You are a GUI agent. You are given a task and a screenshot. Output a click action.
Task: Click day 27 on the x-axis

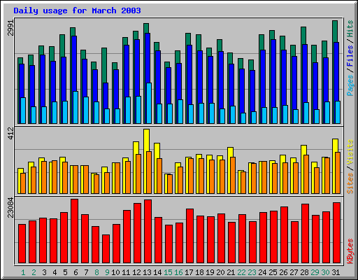294,272
